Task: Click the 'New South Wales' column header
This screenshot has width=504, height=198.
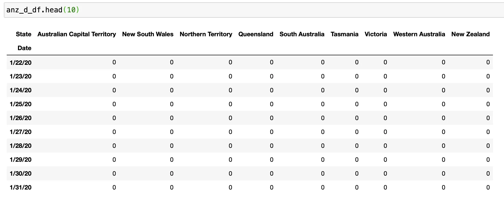Action: click(x=148, y=34)
